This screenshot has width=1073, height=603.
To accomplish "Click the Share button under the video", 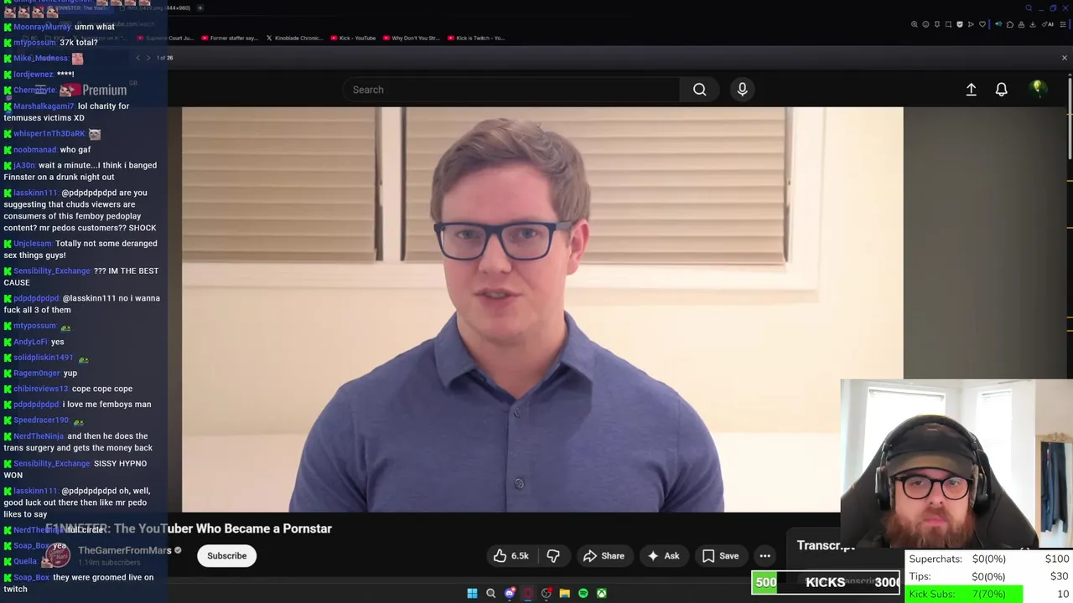I will [x=604, y=556].
